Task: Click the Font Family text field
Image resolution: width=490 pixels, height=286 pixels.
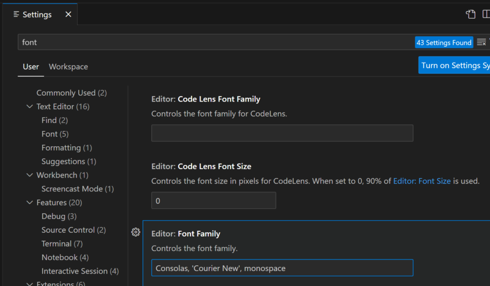Action: [282, 268]
